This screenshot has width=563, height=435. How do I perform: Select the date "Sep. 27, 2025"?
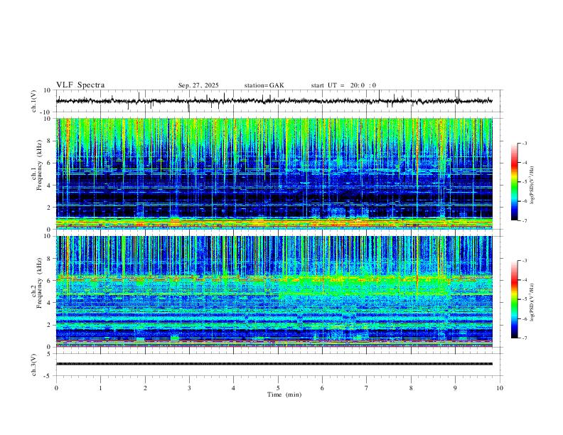(x=198, y=85)
